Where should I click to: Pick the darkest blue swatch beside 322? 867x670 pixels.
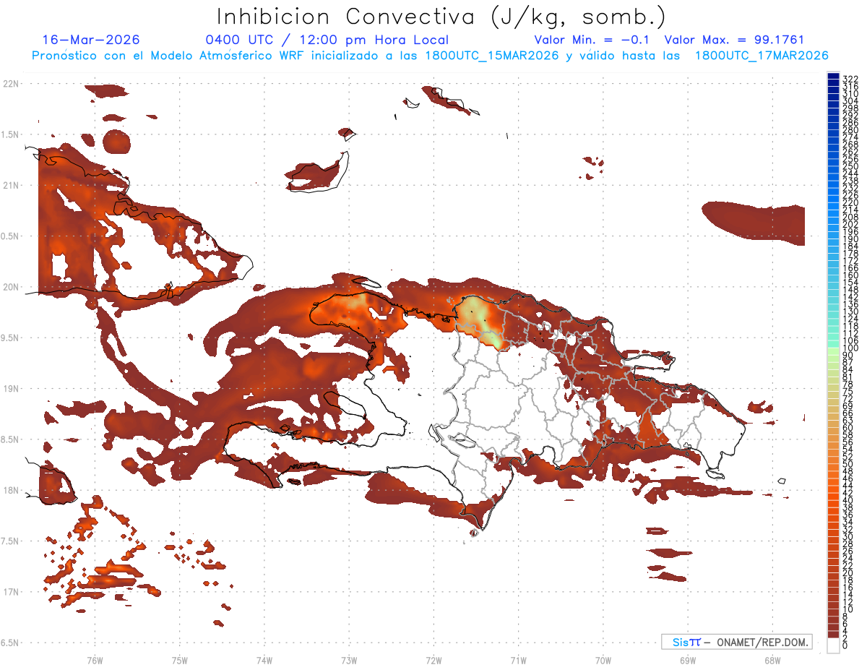tap(833, 76)
